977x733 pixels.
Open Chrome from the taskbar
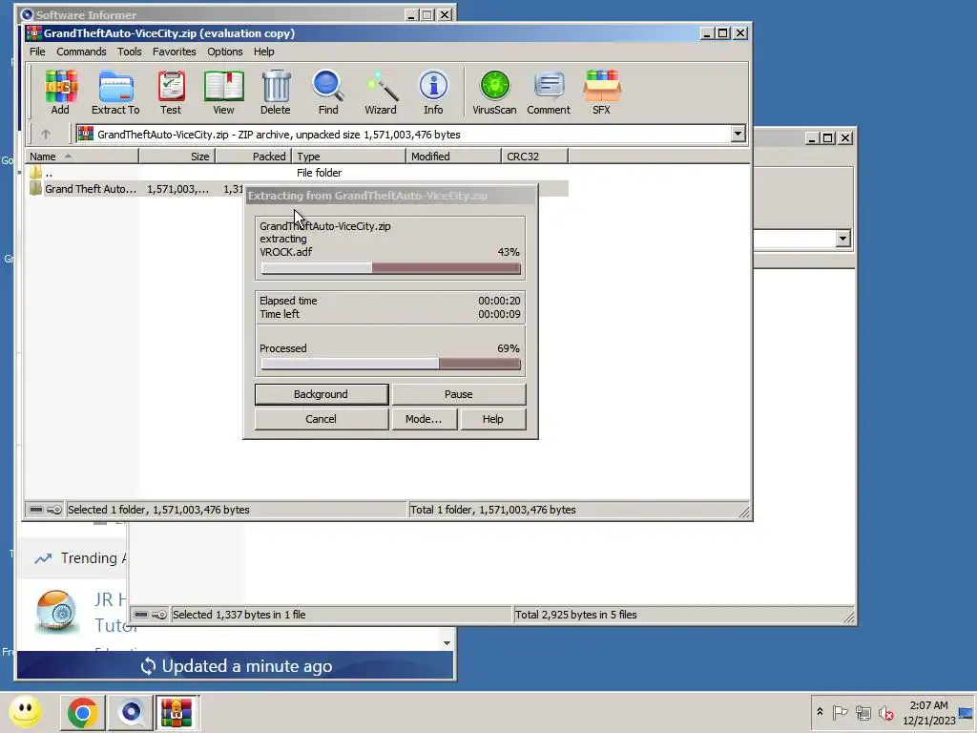pos(82,712)
